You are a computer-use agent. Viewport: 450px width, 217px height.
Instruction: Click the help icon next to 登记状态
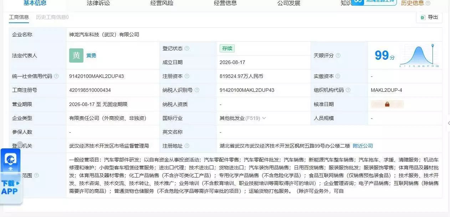[187, 48]
